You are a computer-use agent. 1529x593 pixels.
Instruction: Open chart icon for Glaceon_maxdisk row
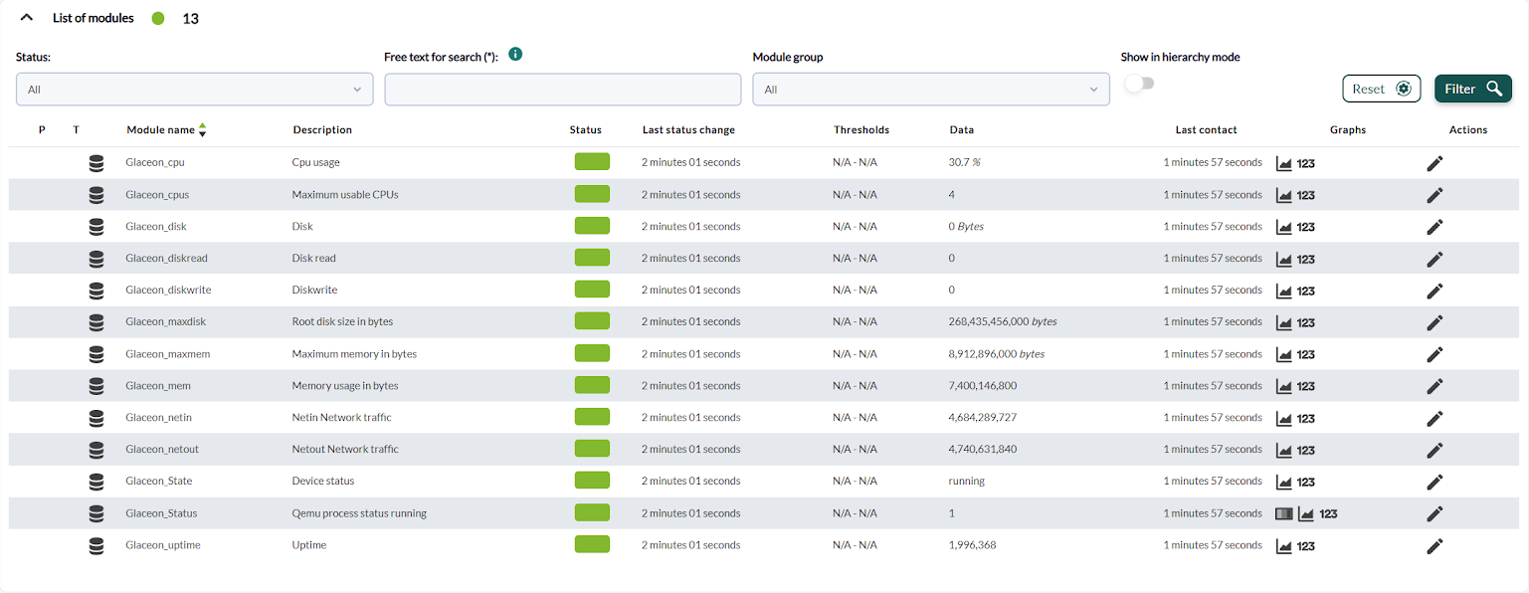(1284, 322)
